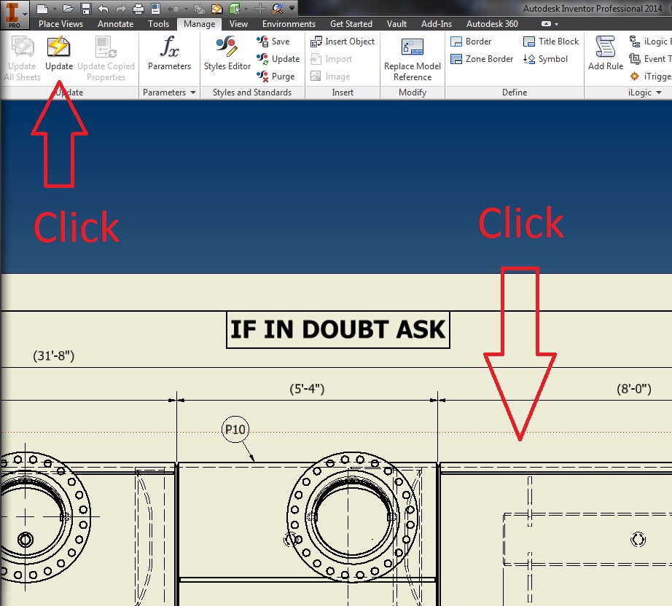
Task: Click the plus icon in quick access toolbar
Action: click(259, 8)
